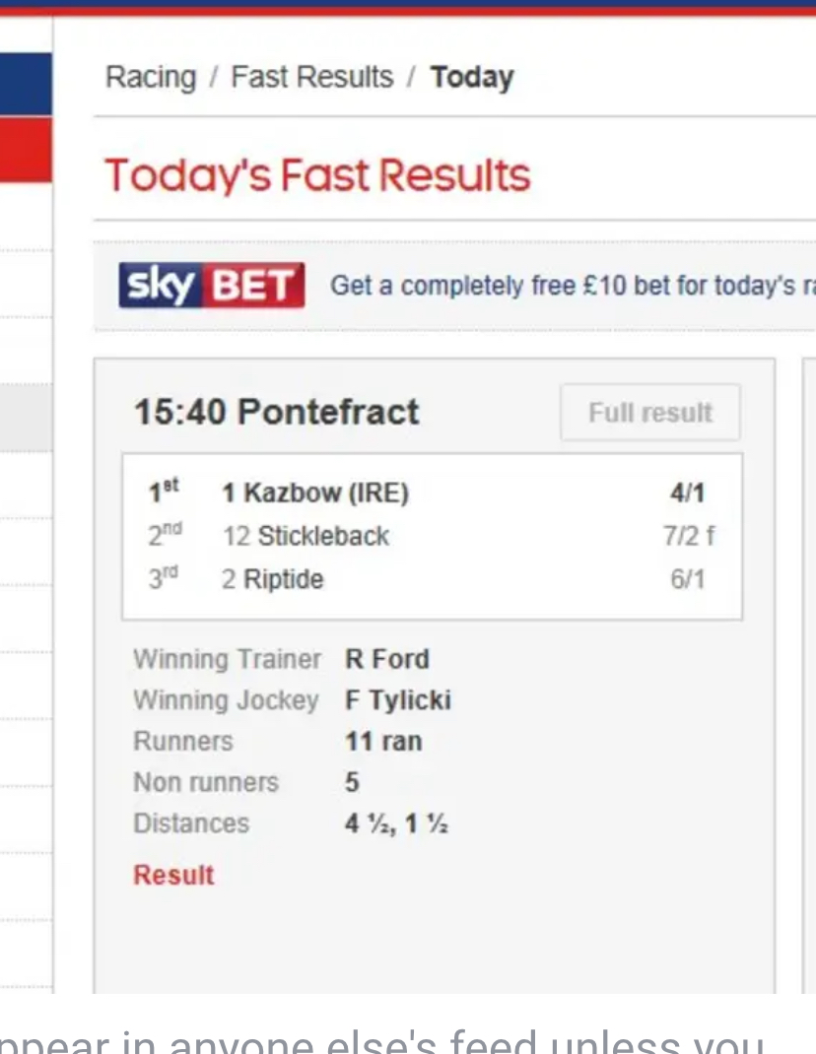Go to Fast Results breadcrumb
The height and width of the screenshot is (1054, 816).
coord(311,77)
